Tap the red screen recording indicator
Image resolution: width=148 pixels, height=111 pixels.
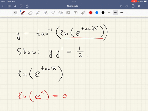134,1
